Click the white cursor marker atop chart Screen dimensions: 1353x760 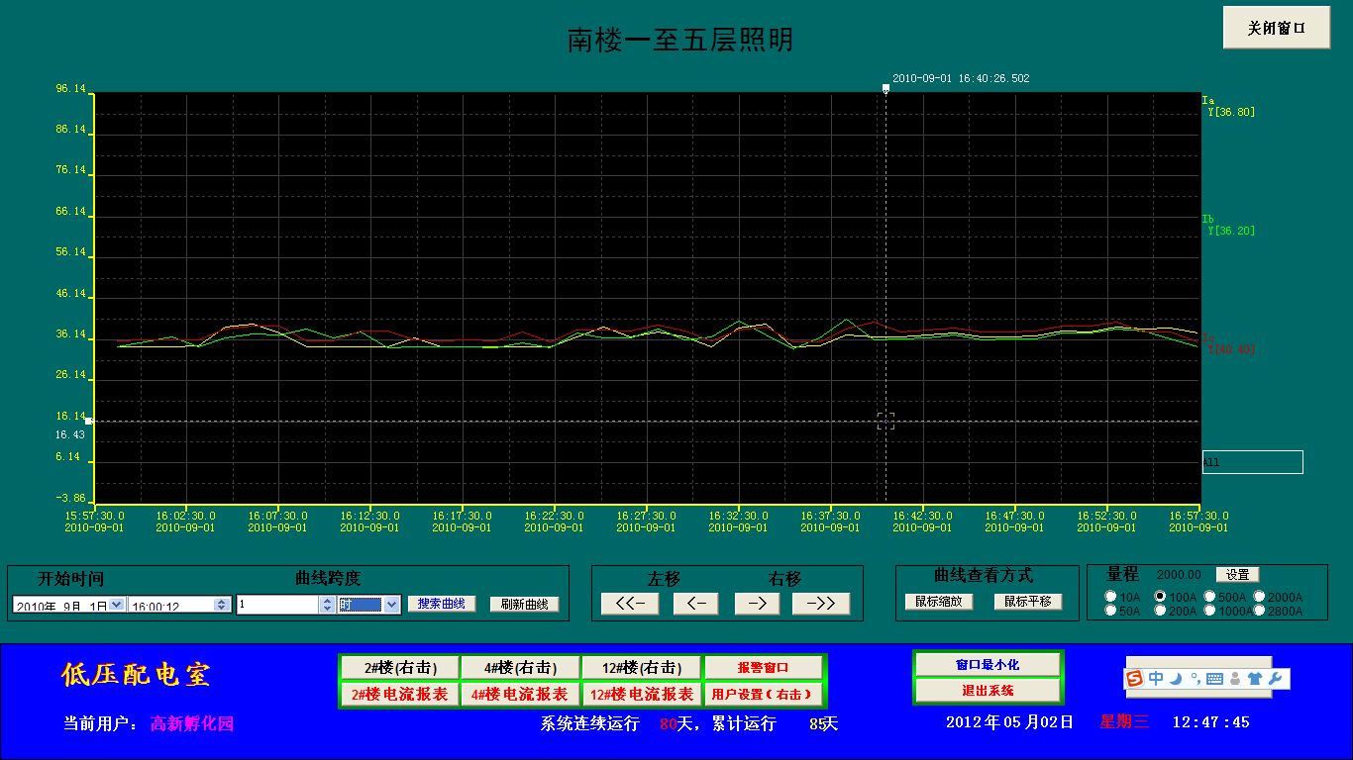885,88
